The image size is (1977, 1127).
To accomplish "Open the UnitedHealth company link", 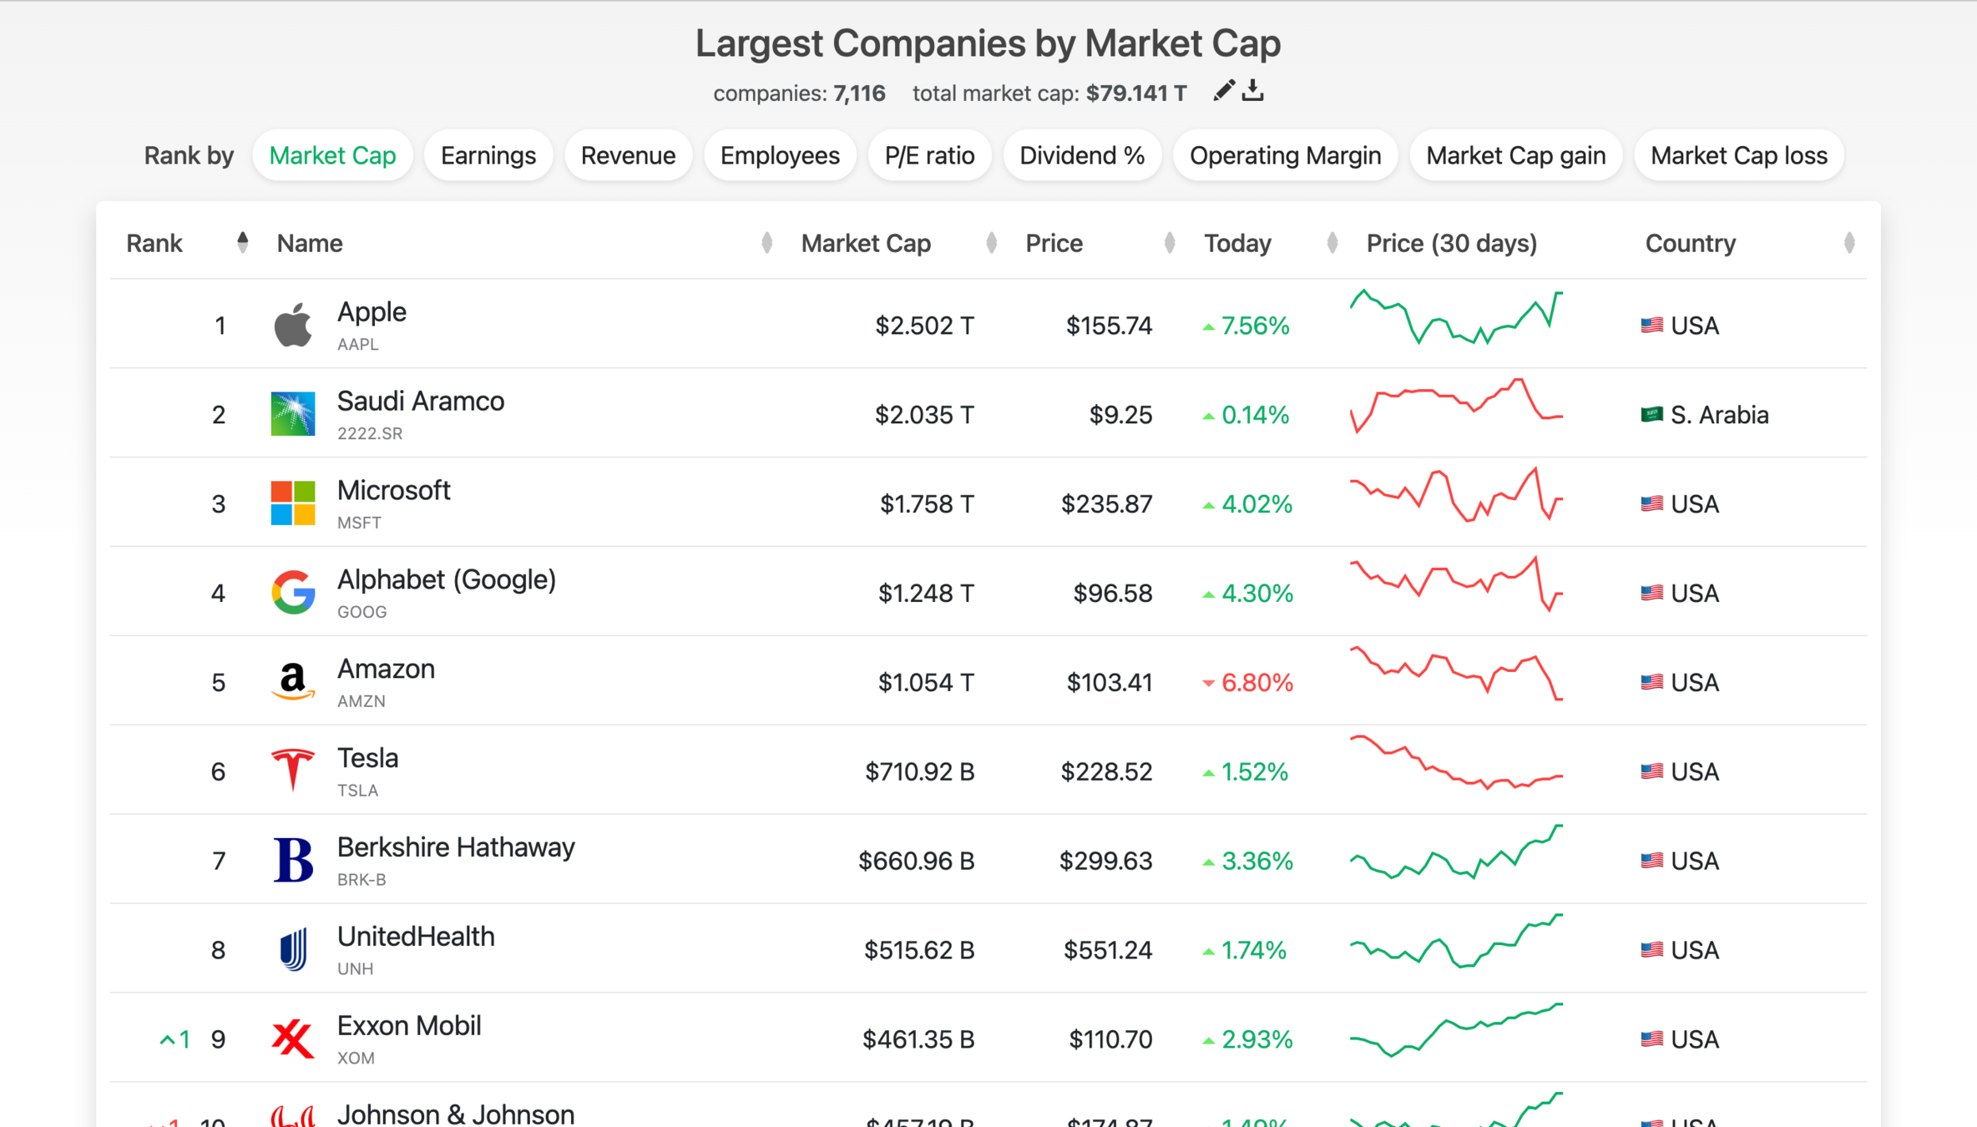I will (416, 937).
